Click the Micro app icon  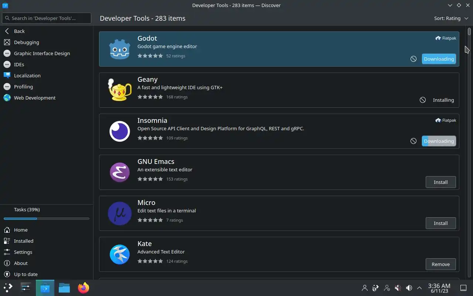120,213
